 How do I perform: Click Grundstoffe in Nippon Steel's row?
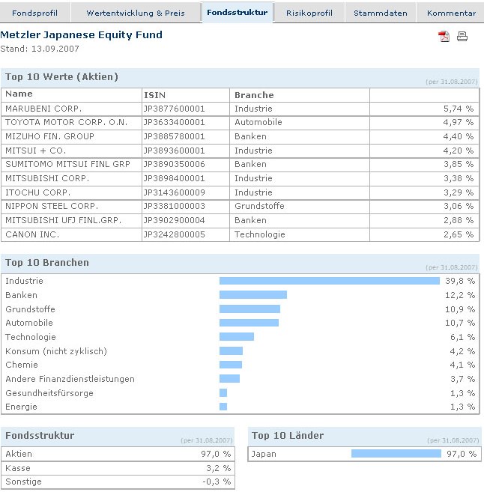pyautogui.click(x=259, y=206)
